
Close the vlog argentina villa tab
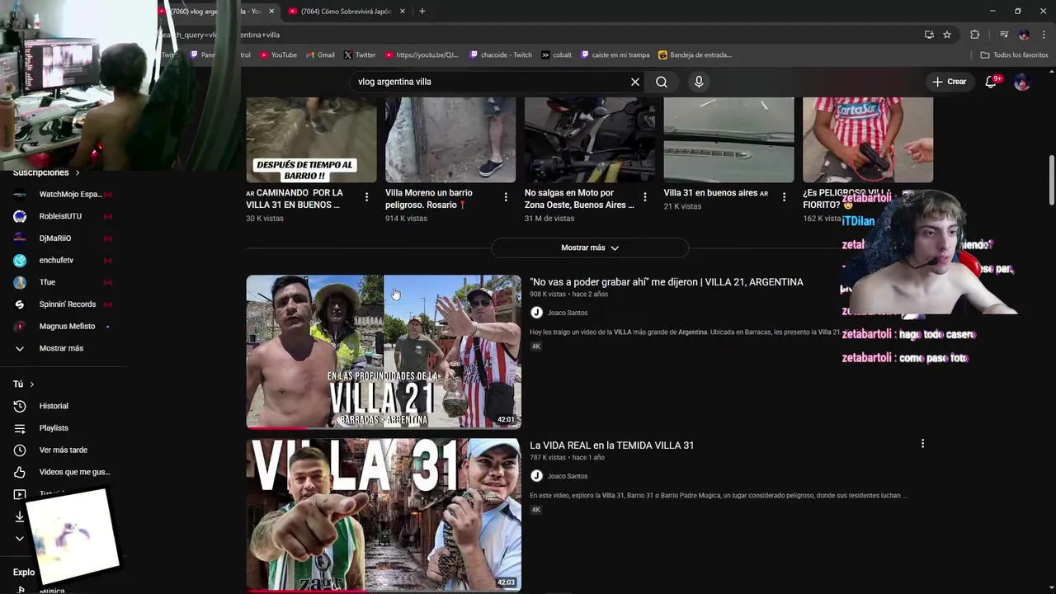coord(271,12)
